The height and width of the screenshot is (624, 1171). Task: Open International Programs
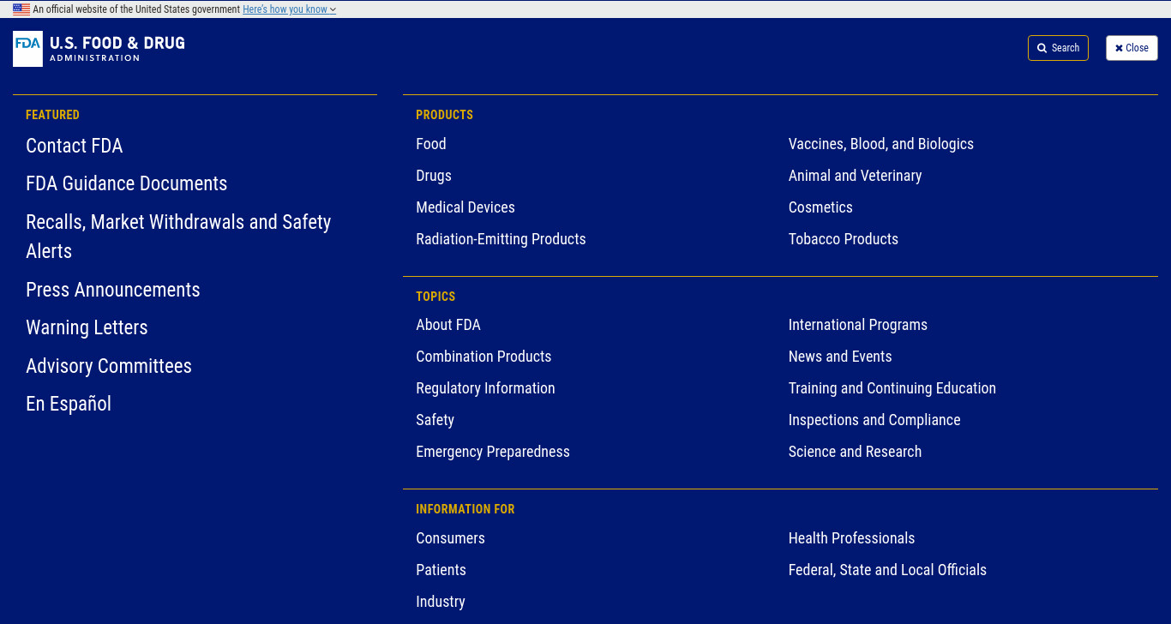tap(858, 325)
